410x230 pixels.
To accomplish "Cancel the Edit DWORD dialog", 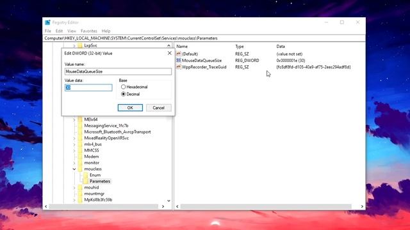I will coord(159,108).
